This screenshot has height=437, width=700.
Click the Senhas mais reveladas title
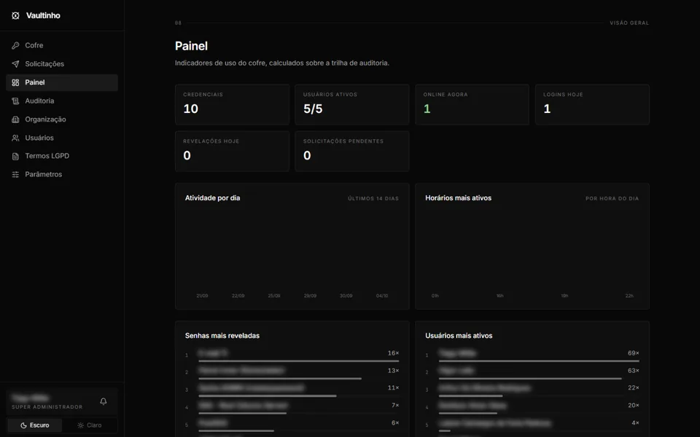click(x=222, y=336)
